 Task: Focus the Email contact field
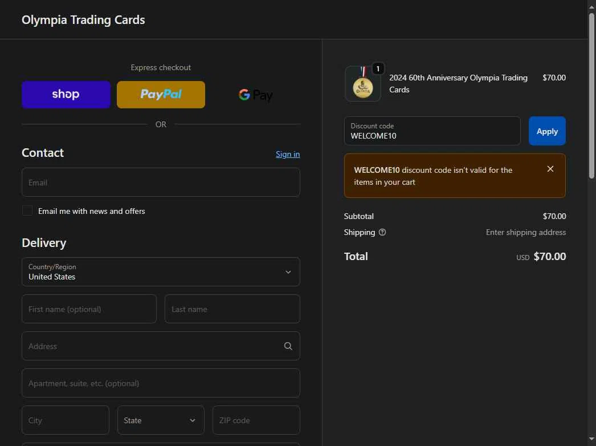coord(161,183)
